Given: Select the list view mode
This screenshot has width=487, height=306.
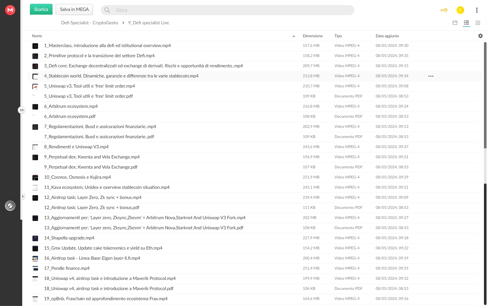Looking at the screenshot, I should pos(466,23).
